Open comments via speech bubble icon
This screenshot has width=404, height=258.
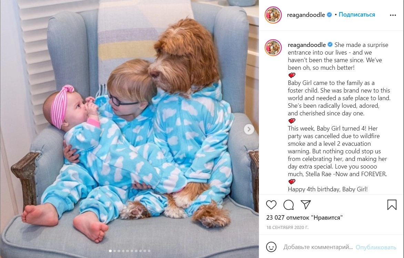pos(288,205)
